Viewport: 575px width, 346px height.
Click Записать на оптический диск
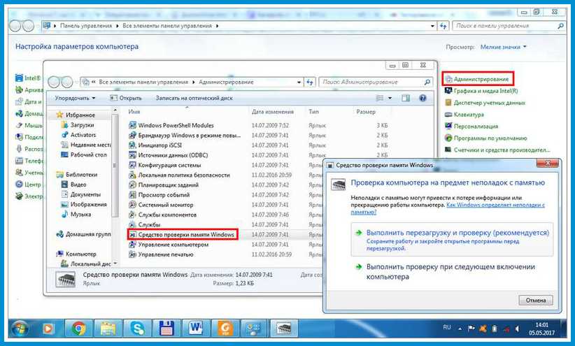click(x=194, y=98)
